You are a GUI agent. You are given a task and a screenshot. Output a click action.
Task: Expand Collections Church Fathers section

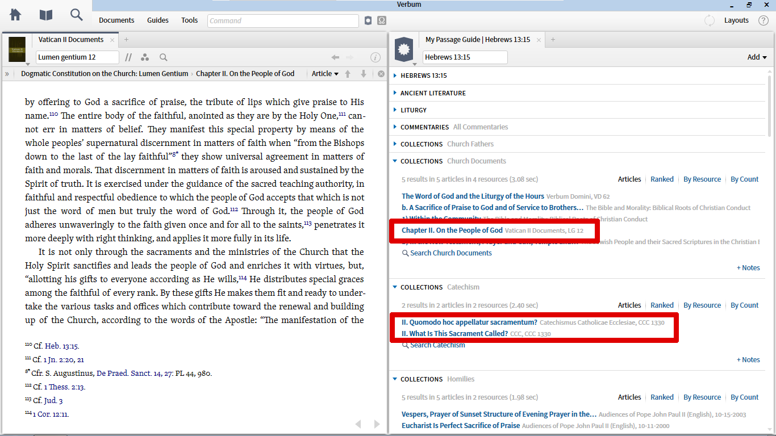coord(395,144)
